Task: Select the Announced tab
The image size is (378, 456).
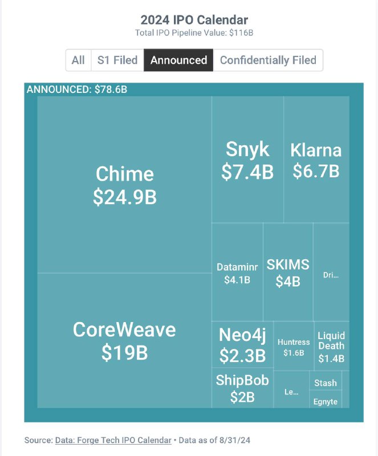Action: 178,60
